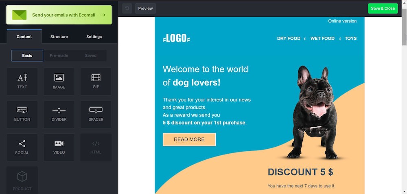This screenshot has height=194, width=407.
Task: Show Saved blocks
Action: coord(91,56)
